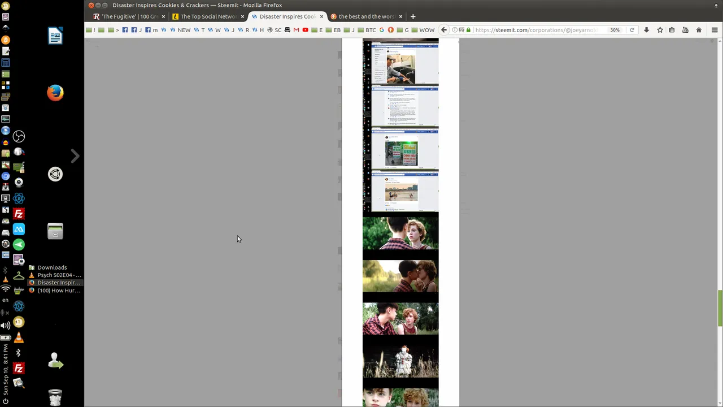
Task: Launch LibreOffice Writer from the desktop
Action: (x=55, y=36)
